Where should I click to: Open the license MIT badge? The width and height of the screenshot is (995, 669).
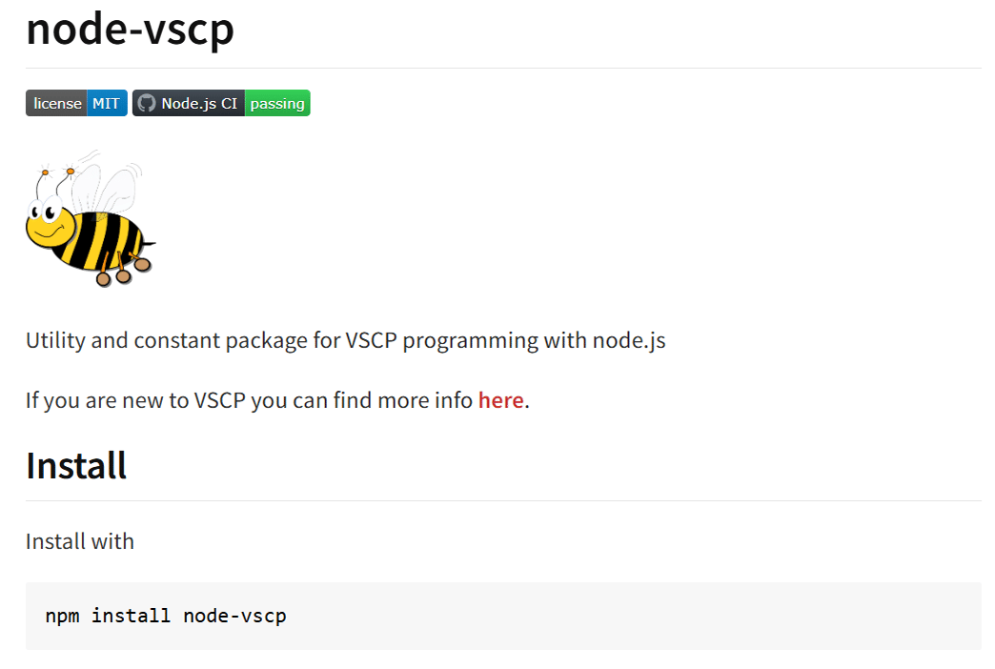76,103
